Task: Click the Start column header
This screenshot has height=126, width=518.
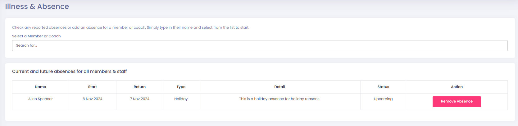Action: click(x=93, y=87)
